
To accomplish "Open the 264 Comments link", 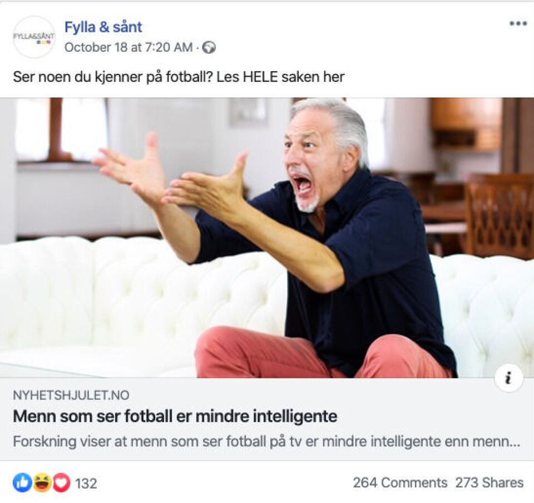I will tap(400, 482).
